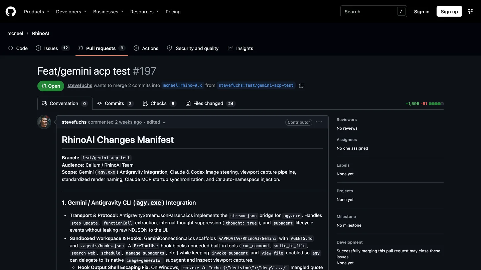
Task: Open the comment options ellipsis menu
Action: click(x=319, y=122)
